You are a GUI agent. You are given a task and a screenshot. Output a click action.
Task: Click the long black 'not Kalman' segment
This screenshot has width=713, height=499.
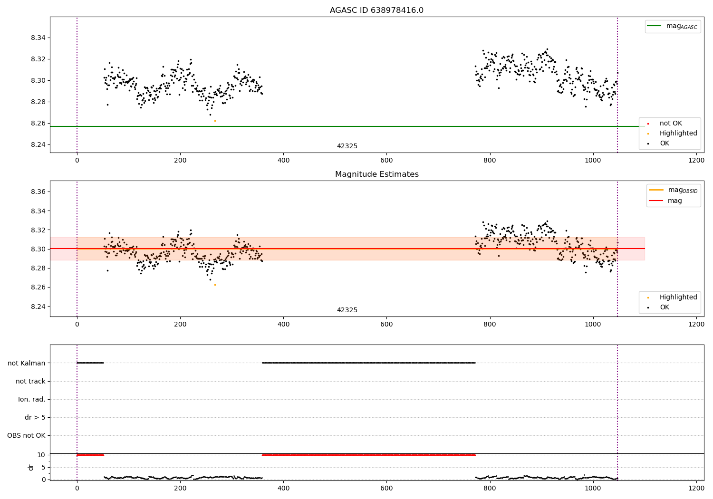coord(368,363)
